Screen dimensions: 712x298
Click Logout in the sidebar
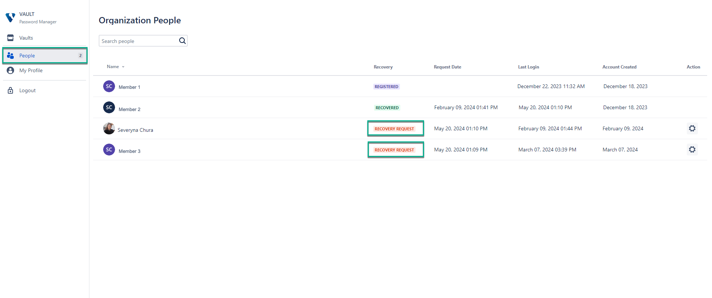[x=27, y=90]
